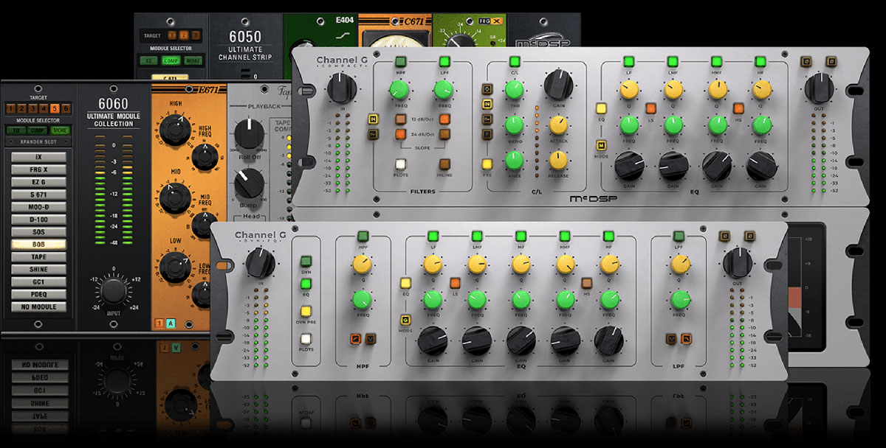The image size is (886, 448).
Task: Click the PLOTS button in Channel G Compact
Action: pyautogui.click(x=400, y=164)
